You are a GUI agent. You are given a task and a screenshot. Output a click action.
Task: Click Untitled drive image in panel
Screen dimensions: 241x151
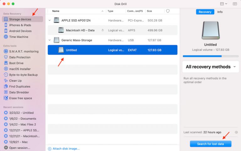click(211, 30)
